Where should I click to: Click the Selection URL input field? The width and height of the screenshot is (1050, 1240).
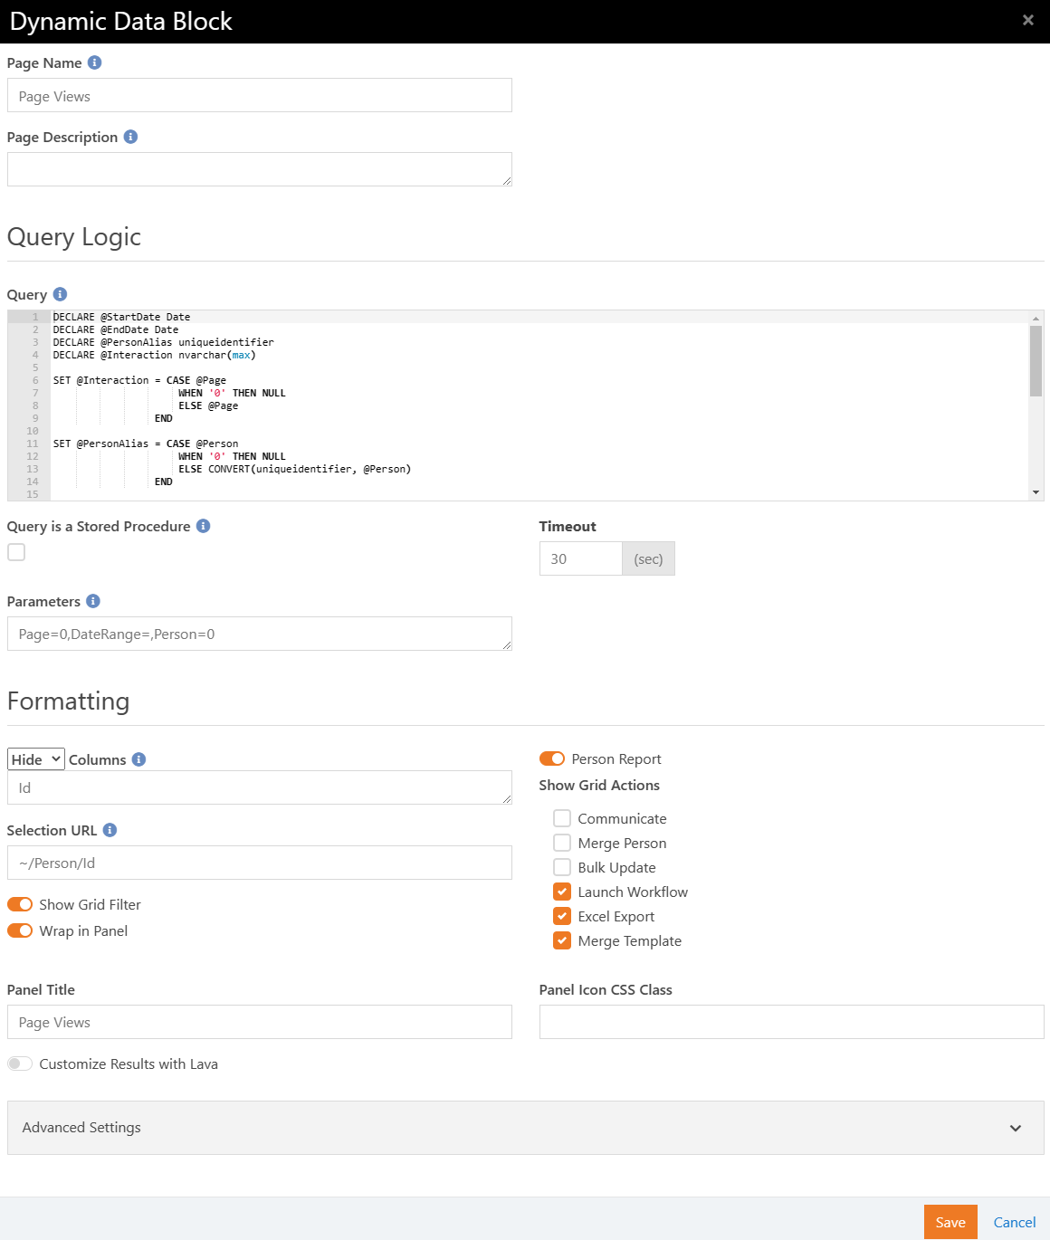pyautogui.click(x=260, y=863)
